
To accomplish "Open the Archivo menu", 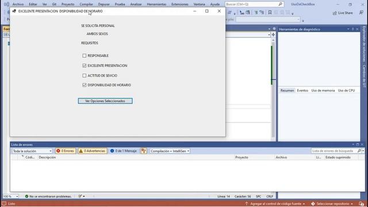I will click(18, 4).
